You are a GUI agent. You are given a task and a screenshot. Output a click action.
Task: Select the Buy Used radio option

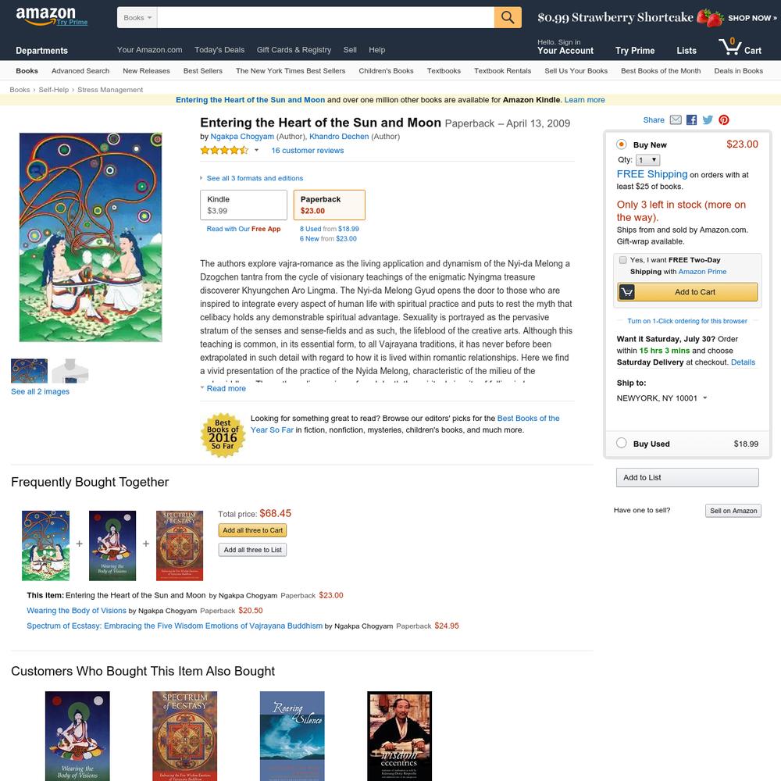pos(621,443)
